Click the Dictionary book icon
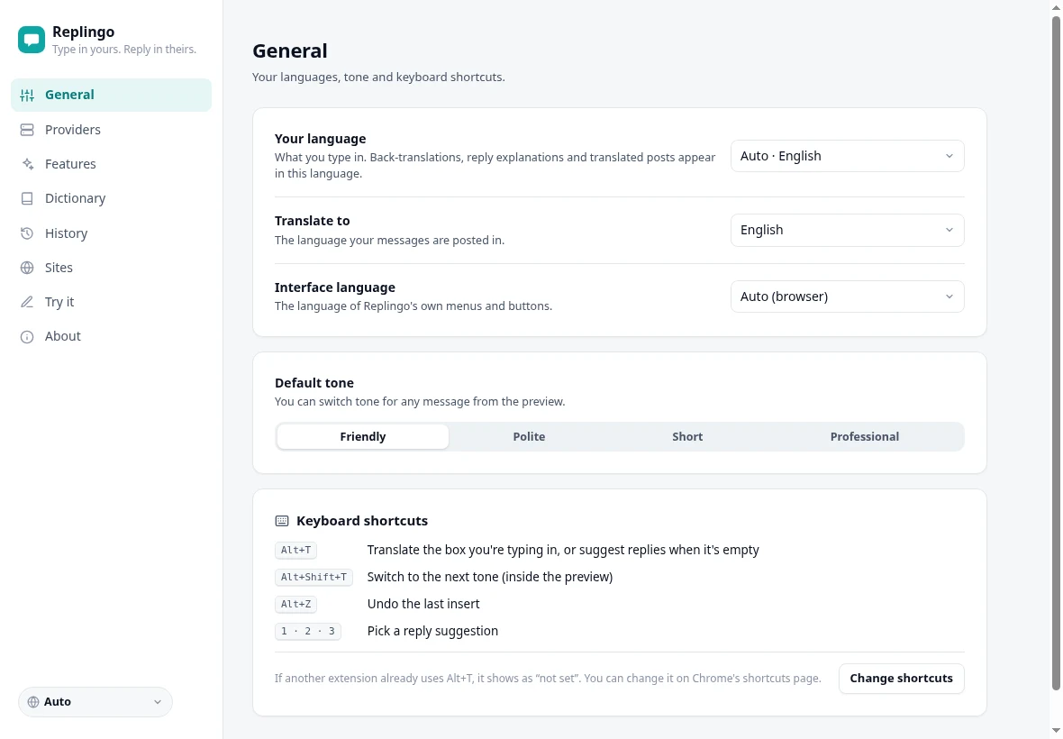The height and width of the screenshot is (739, 1063). click(27, 198)
